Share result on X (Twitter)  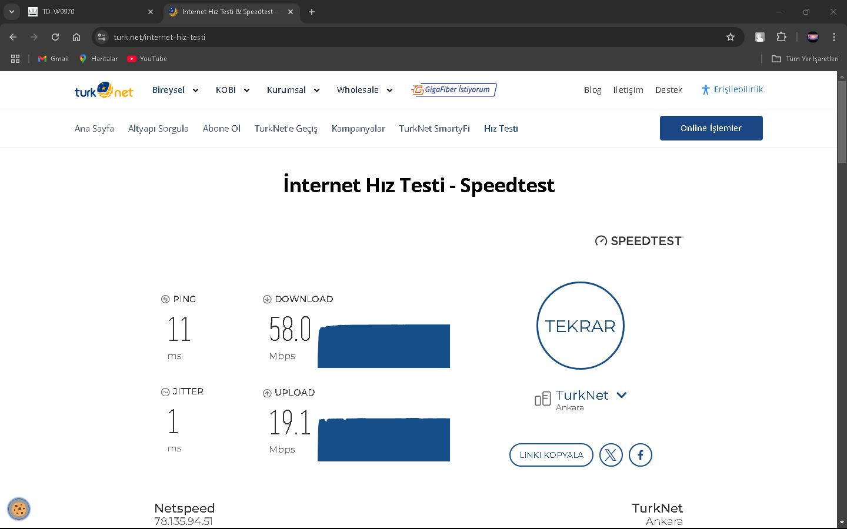(611, 455)
